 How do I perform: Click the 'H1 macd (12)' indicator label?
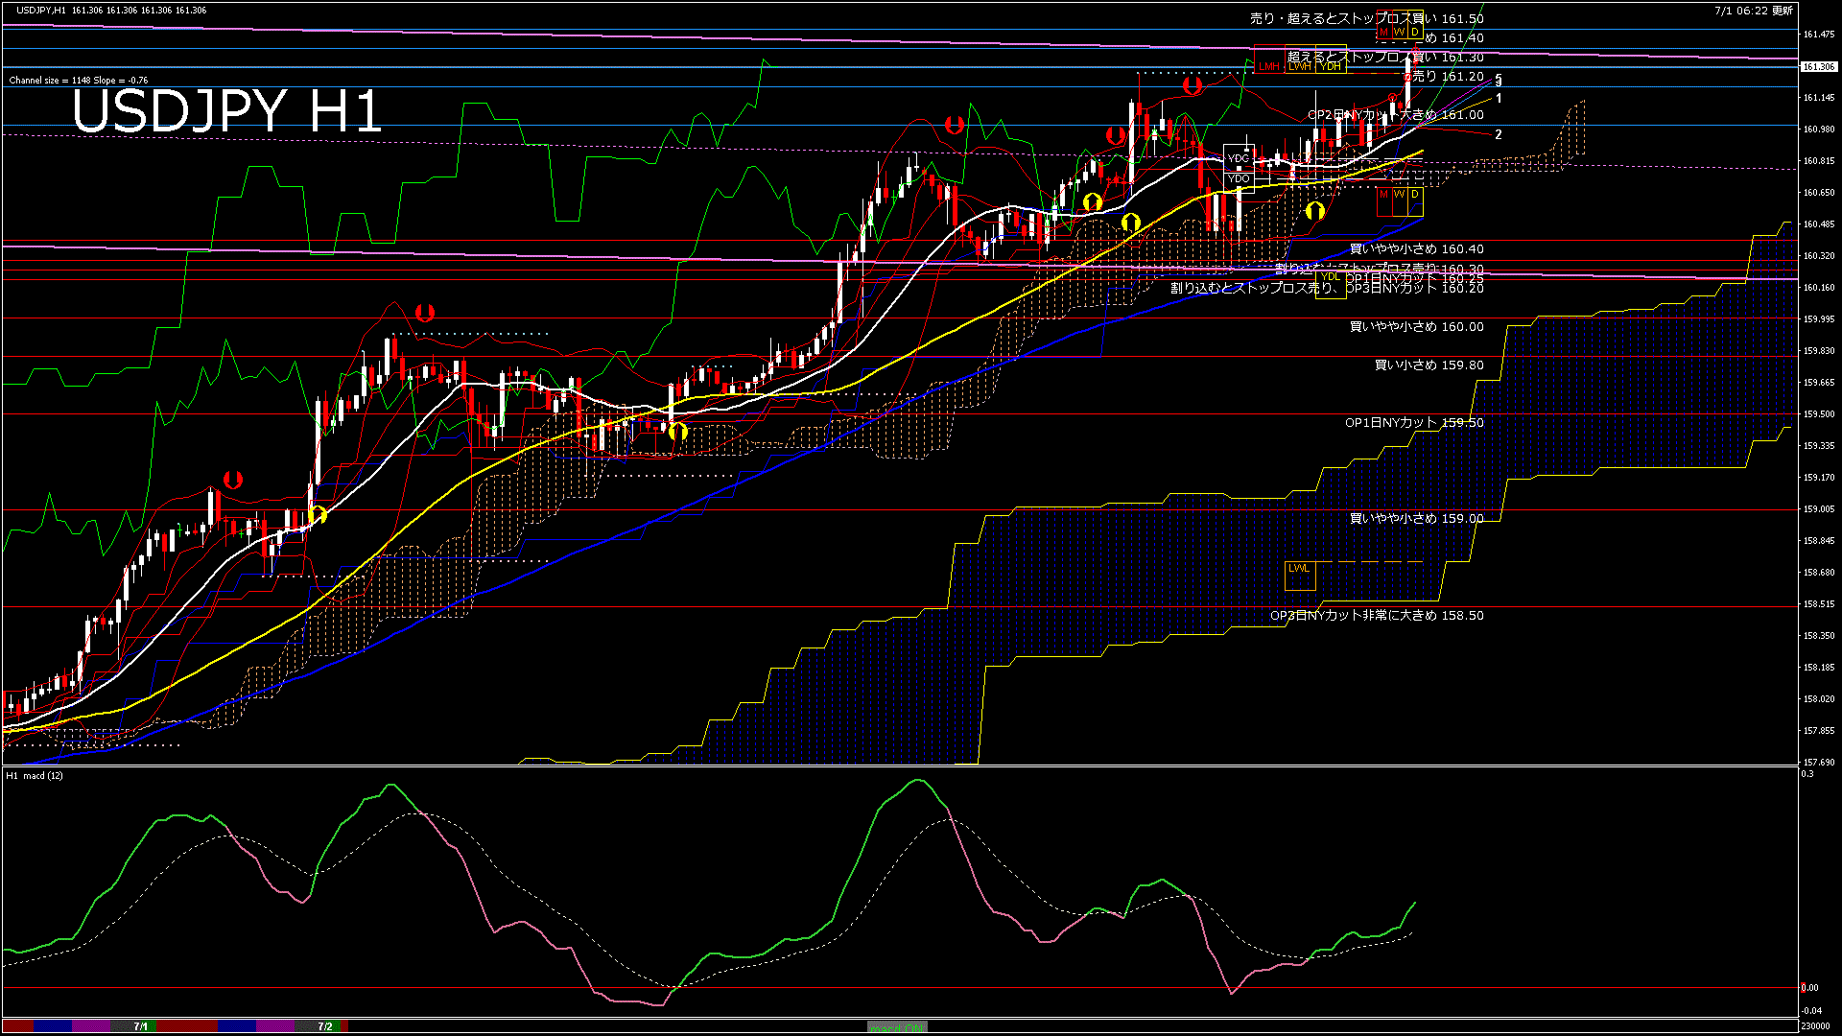pyautogui.click(x=35, y=775)
